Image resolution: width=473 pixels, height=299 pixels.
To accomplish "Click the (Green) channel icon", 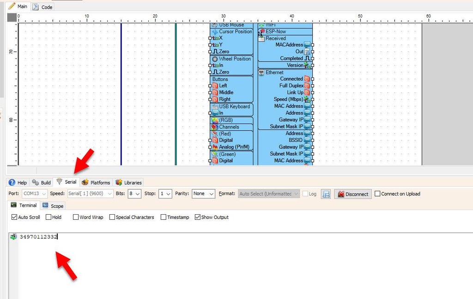I will [215, 154].
